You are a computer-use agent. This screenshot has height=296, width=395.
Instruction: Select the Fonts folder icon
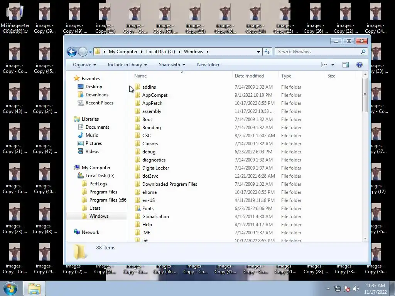138,208
